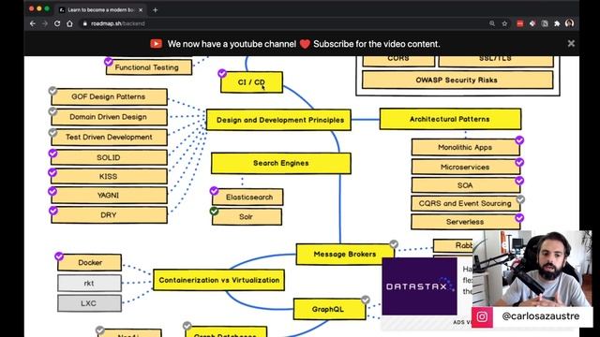Toggle the Docker checkmark
Viewport: 600px width, 337px height.
pyautogui.click(x=59, y=256)
